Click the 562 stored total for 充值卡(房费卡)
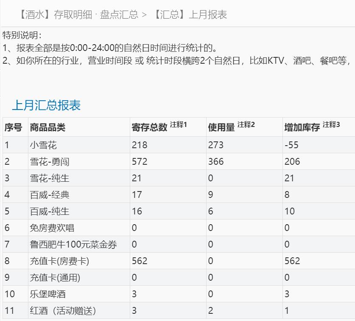355x321 pixels. tap(140, 261)
